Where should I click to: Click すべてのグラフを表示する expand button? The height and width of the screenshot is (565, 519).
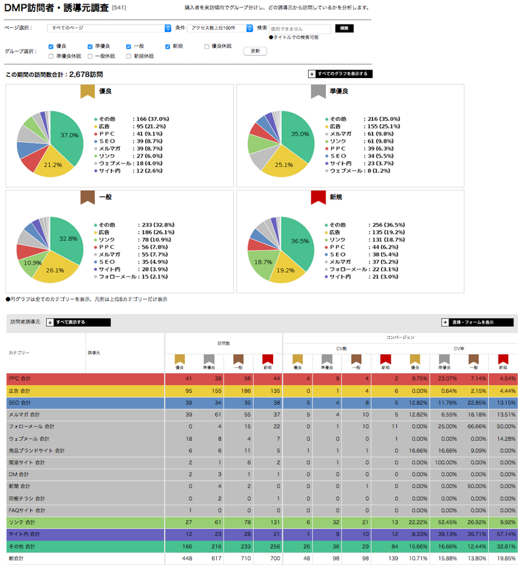pos(340,74)
